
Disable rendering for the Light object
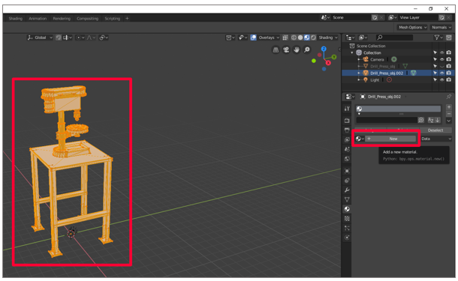tap(449, 80)
